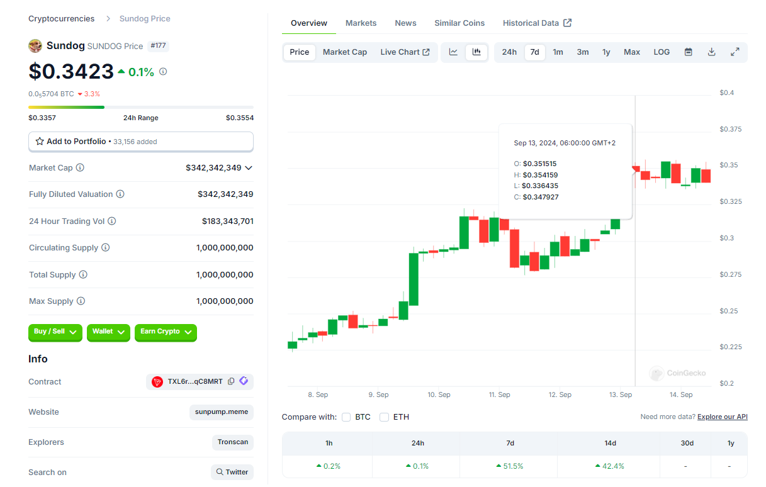Go to the Cryptocurrencies breadcrumb link
Viewport: 766px width, 487px height.
coord(62,18)
